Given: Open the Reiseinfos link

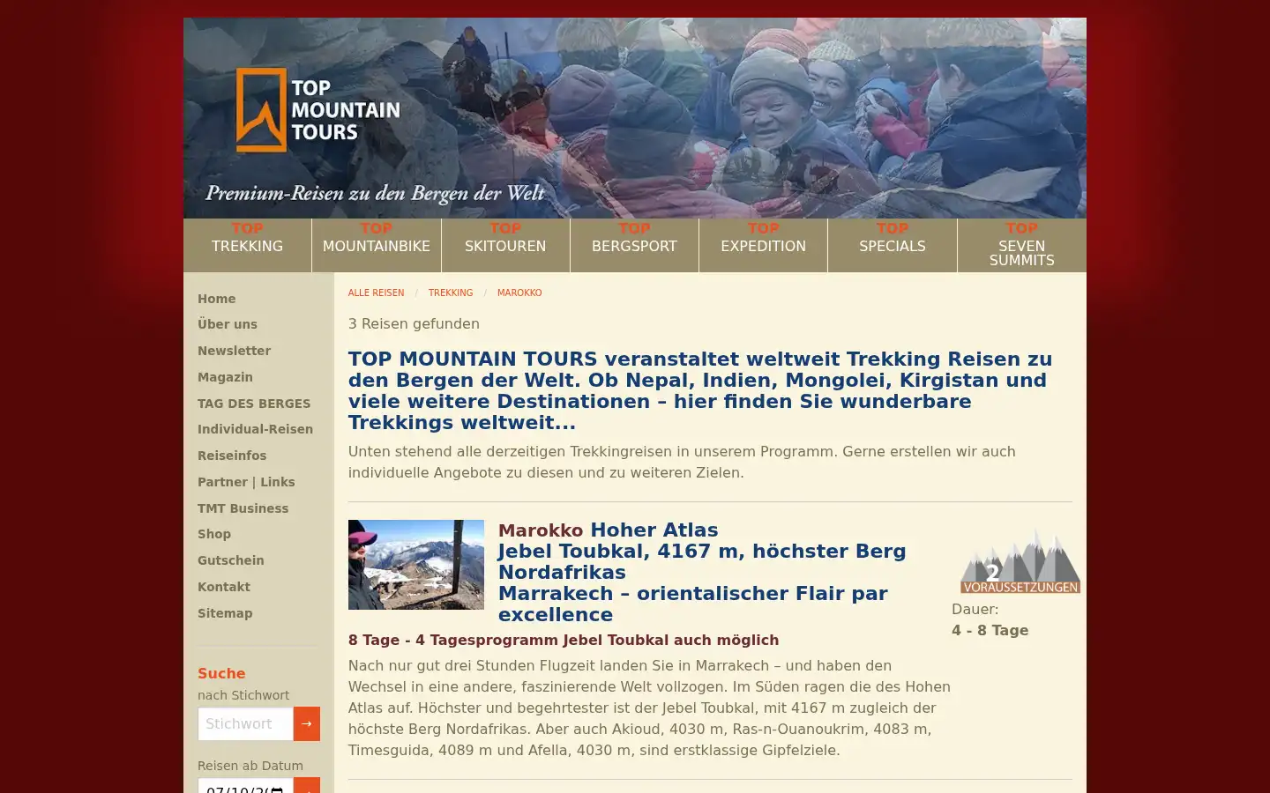Looking at the screenshot, I should pyautogui.click(x=232, y=456).
